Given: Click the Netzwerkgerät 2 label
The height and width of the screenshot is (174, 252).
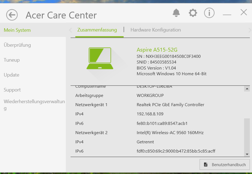Looking at the screenshot, I should pos(91,133).
